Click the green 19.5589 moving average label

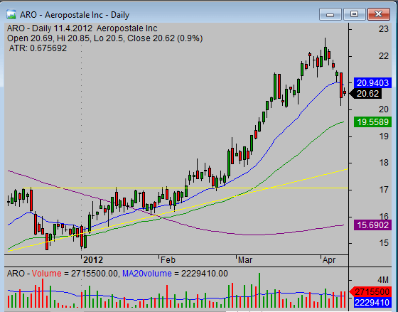372,122
